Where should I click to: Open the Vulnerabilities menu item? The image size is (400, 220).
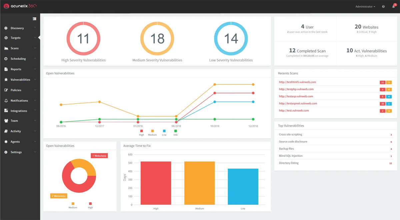(x=20, y=80)
